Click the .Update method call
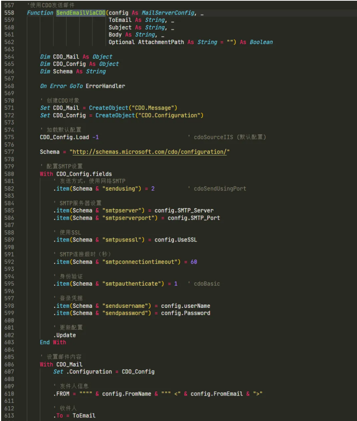 click(65, 335)
